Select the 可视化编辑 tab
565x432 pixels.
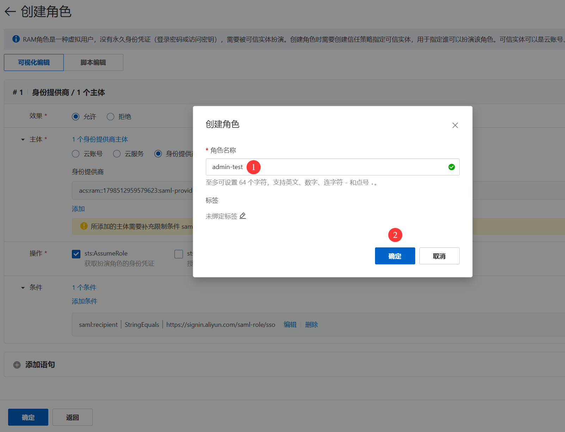(34, 62)
